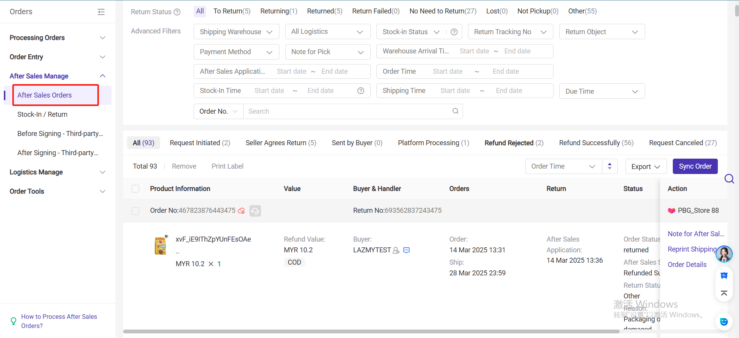Select the checkbox for order 467823876443475

(135, 211)
